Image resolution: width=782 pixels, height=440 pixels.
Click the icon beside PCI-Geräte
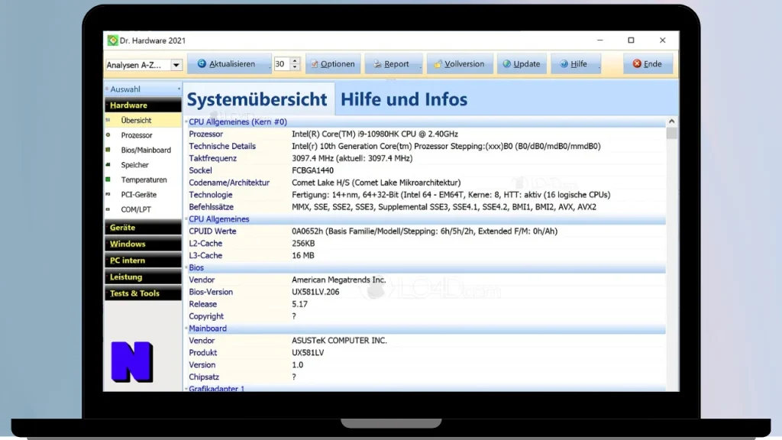coord(108,195)
